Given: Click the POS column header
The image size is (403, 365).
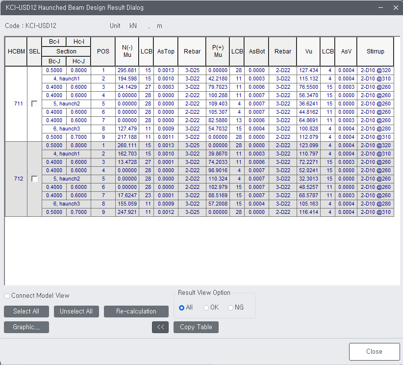Looking at the screenshot, I should [103, 52].
